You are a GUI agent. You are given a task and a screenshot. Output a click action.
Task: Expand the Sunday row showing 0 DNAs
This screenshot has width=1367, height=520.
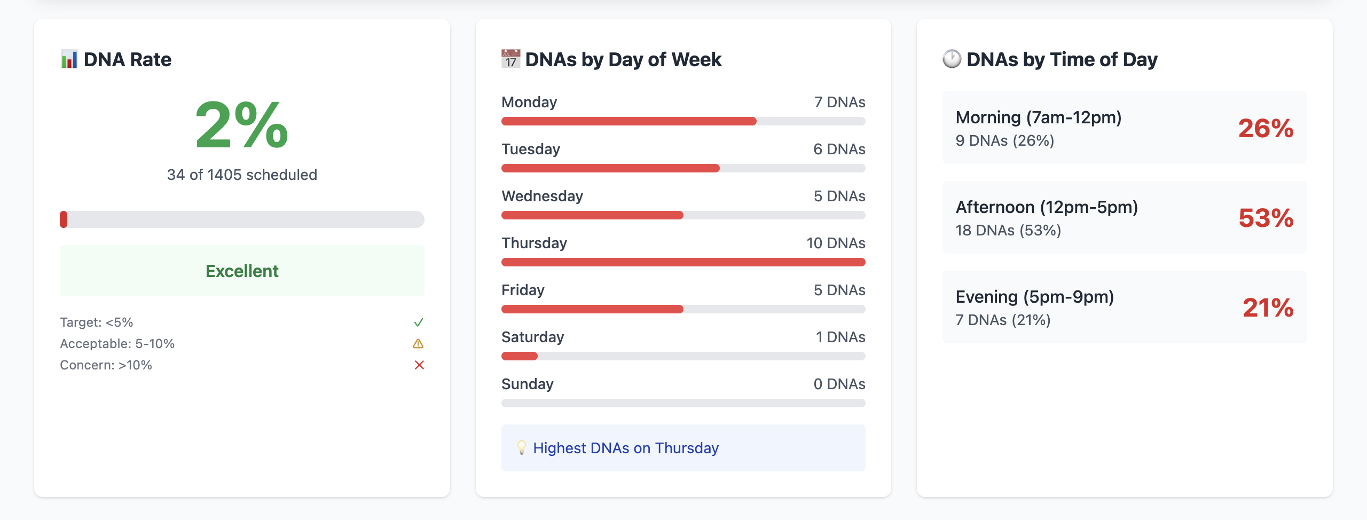[x=682, y=391]
